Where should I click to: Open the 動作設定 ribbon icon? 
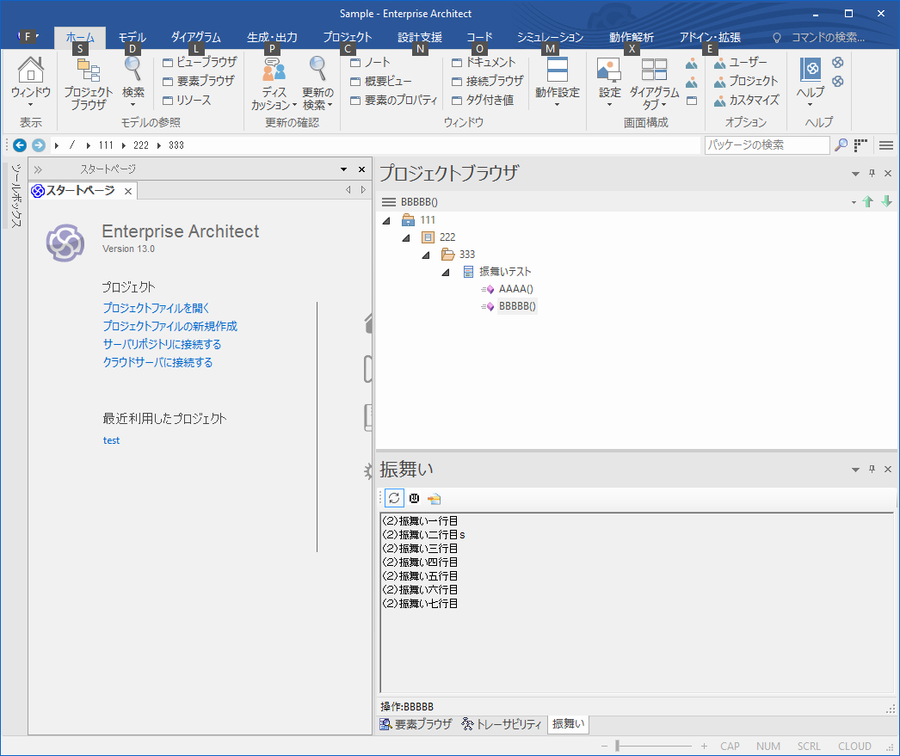pos(558,82)
